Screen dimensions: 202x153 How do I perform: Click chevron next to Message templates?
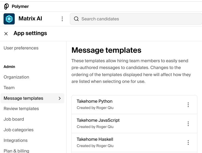click(60, 98)
